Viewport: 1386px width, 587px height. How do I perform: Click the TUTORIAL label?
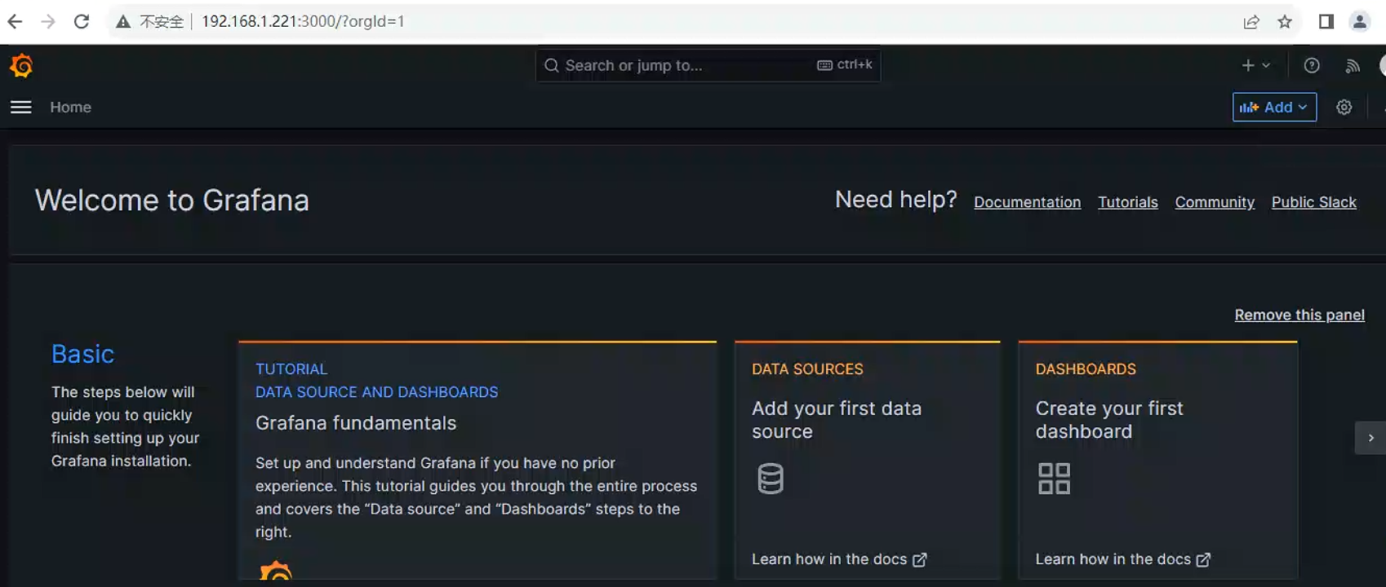[x=291, y=369]
